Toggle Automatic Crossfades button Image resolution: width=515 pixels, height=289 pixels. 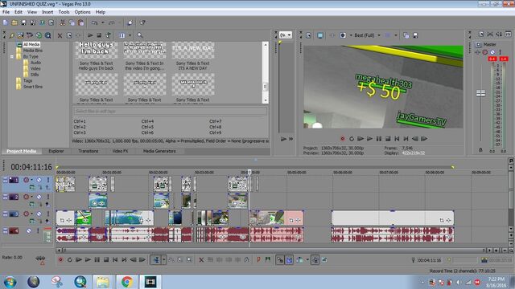(x=289, y=260)
